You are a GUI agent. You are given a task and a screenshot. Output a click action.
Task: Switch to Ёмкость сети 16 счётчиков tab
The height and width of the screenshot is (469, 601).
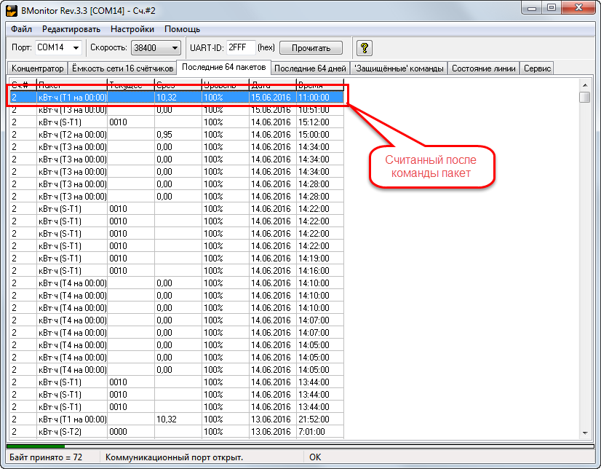[123, 68]
